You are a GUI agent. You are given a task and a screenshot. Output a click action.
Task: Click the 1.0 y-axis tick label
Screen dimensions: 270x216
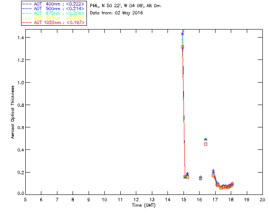coord(21,83)
